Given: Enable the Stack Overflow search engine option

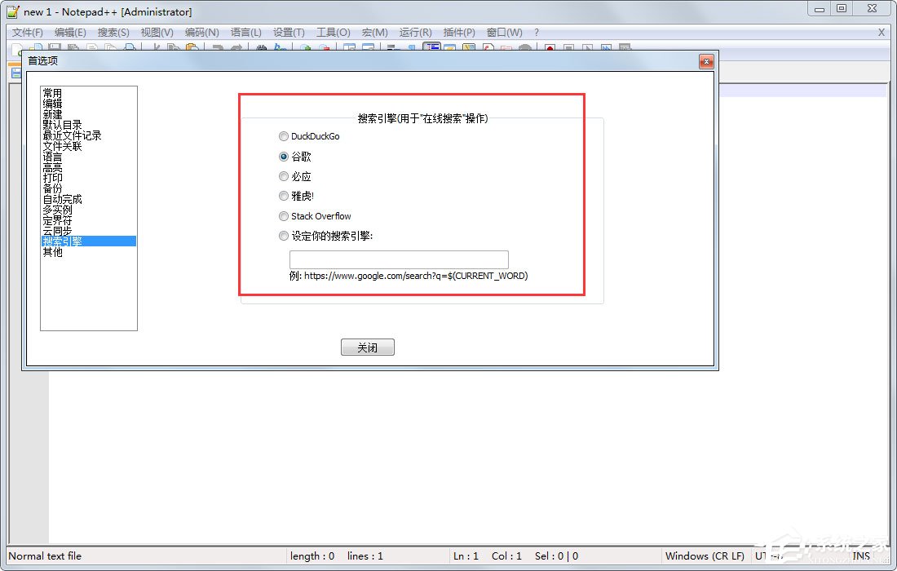Looking at the screenshot, I should coord(284,216).
